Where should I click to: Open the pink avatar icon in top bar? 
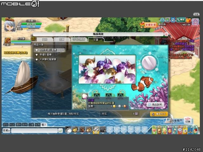195,22
